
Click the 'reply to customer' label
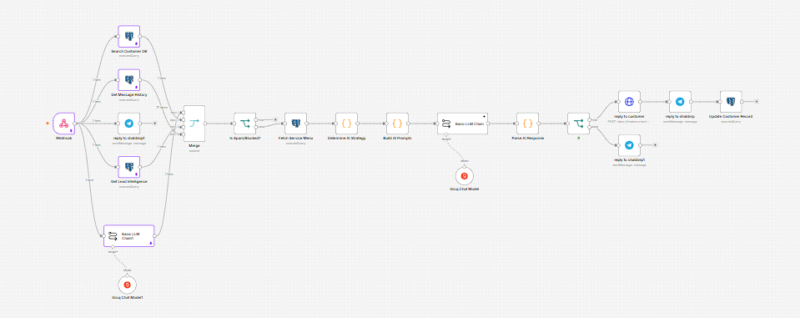(x=629, y=116)
